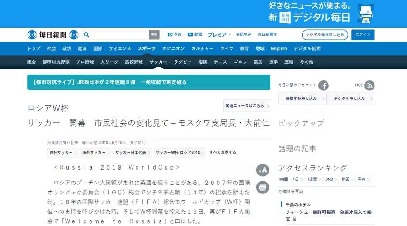Select the スポーツ menu item
This screenshot has width=407, height=226.
147,49
